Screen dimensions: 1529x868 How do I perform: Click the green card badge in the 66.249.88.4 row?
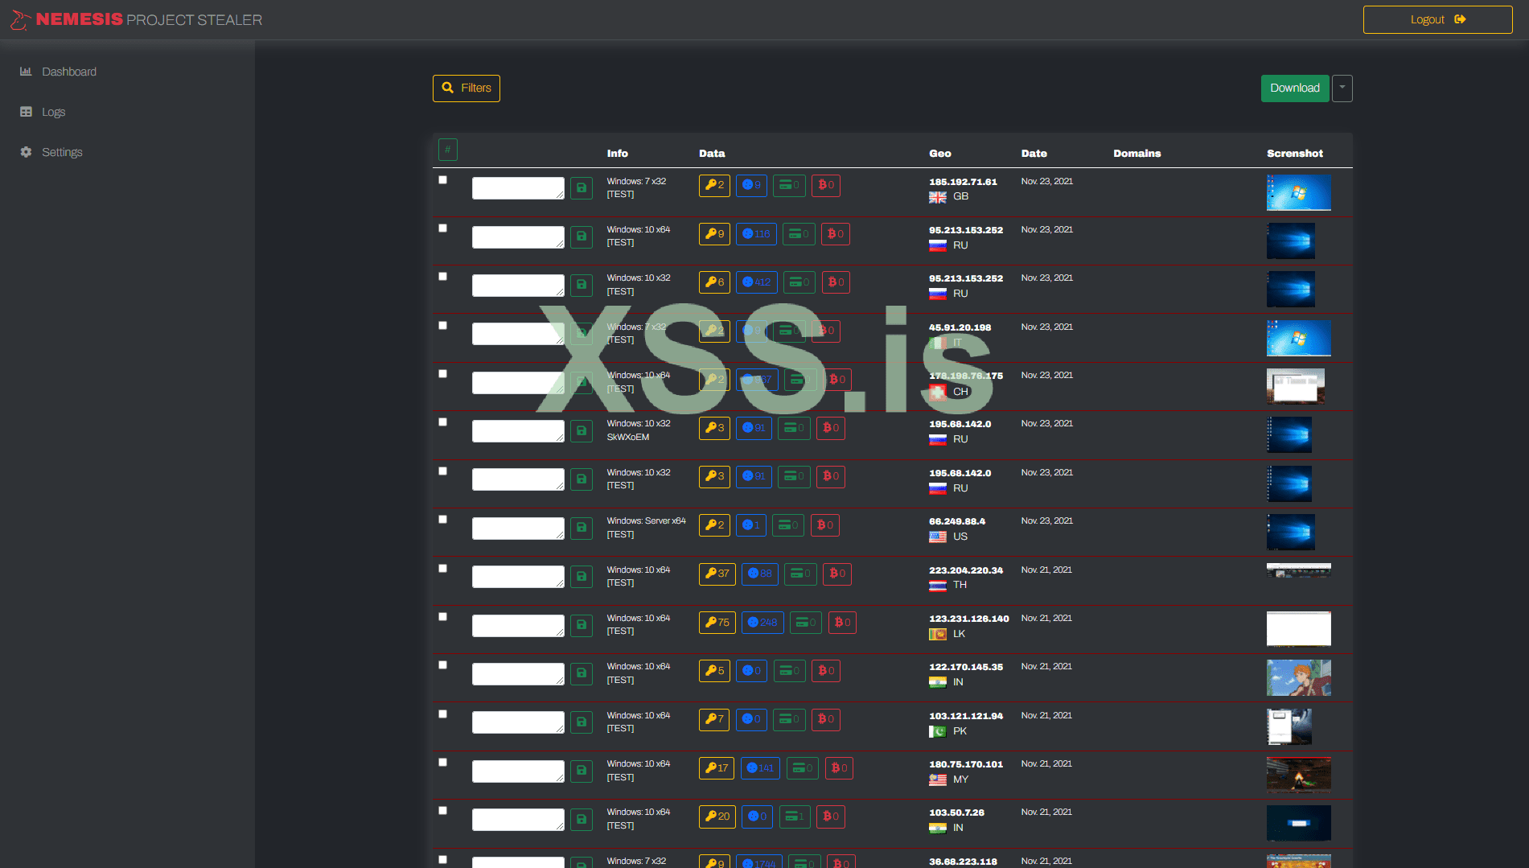(788, 525)
